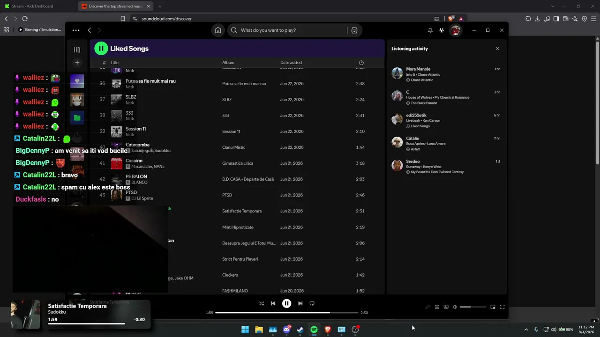Sort songs by Date added
600x337 pixels.
291,63
